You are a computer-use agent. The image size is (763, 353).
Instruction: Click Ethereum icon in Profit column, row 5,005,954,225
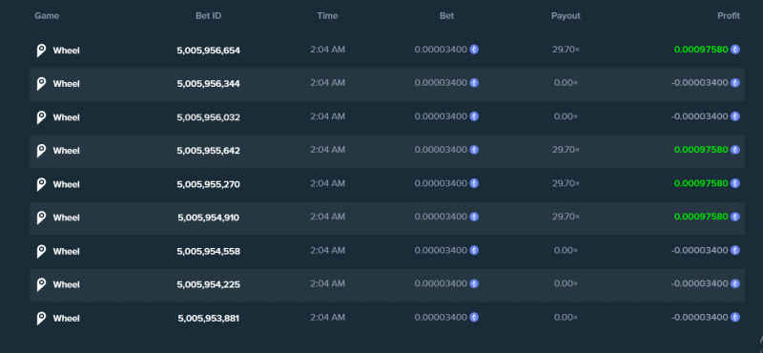(734, 283)
